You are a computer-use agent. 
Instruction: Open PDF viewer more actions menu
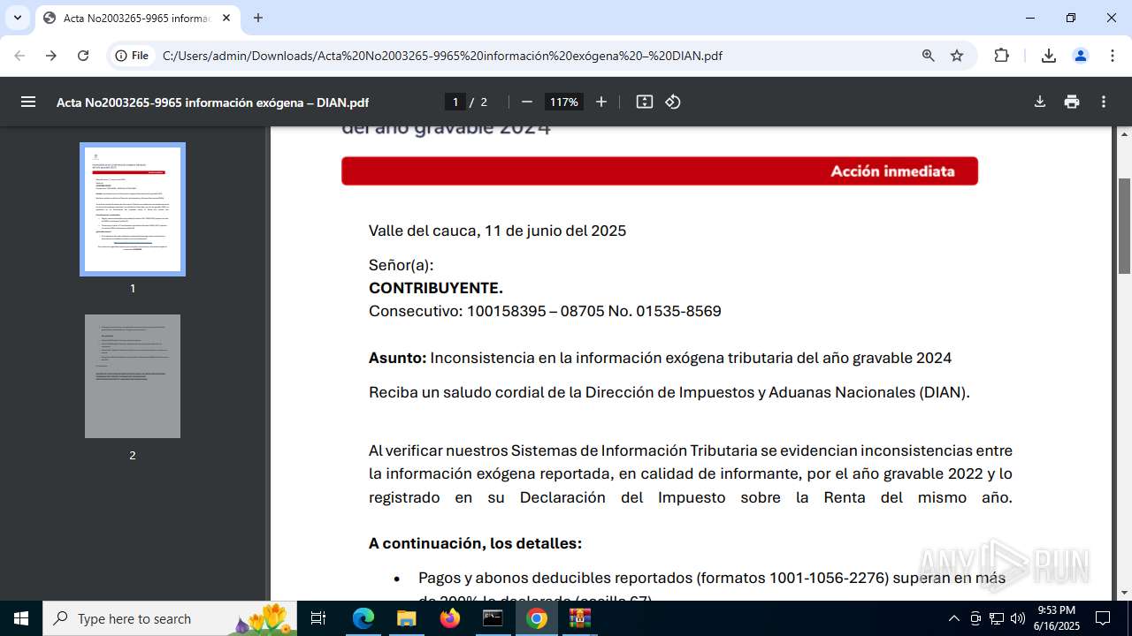point(1104,102)
